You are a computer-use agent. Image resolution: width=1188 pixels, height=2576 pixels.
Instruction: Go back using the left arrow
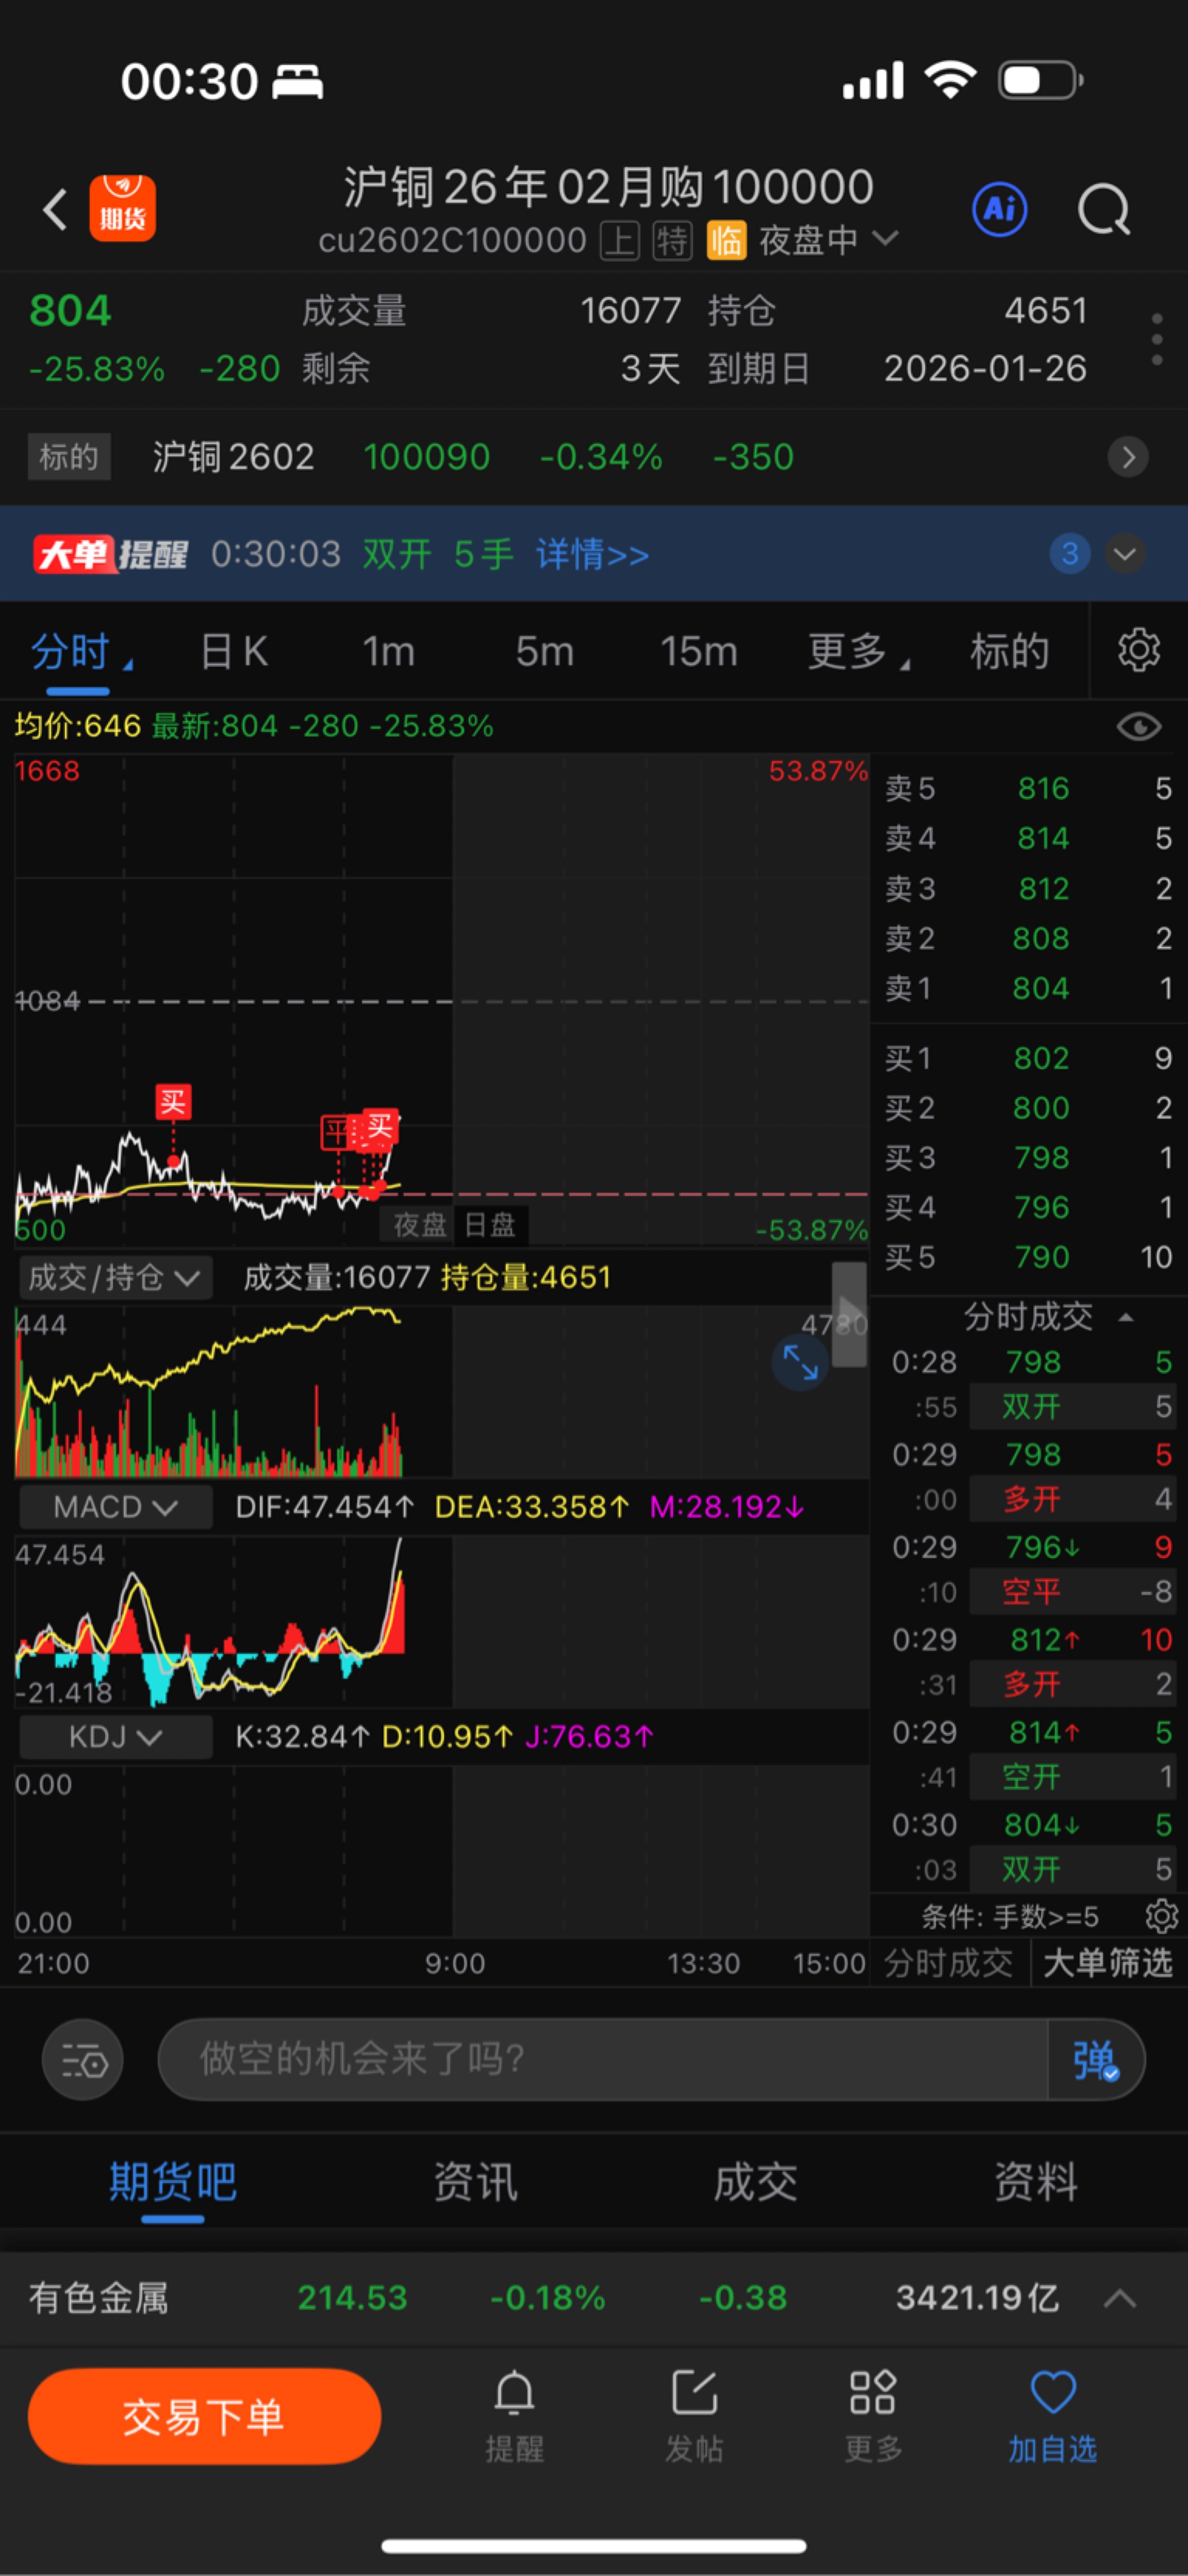56,210
